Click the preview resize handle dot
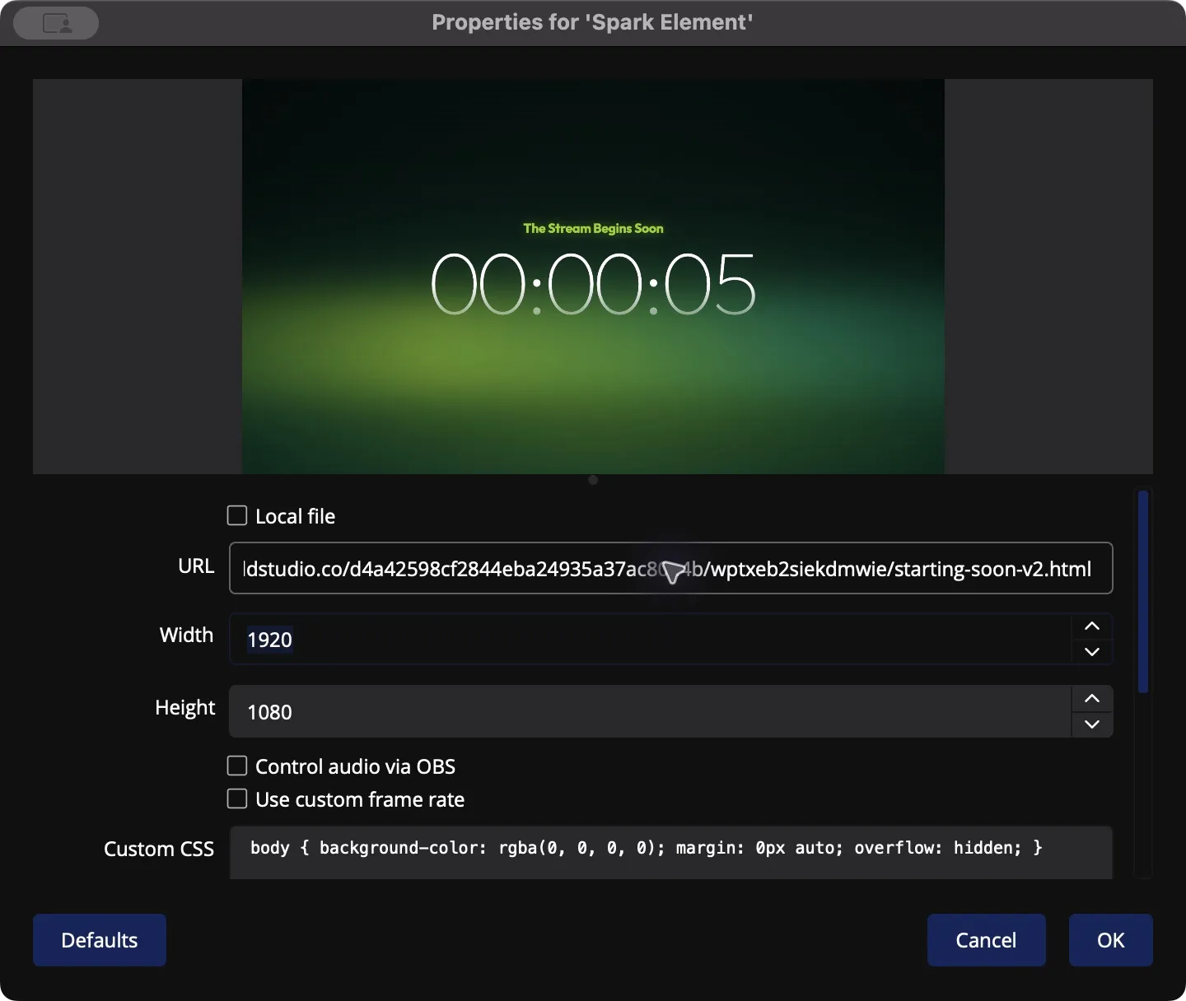 593,480
